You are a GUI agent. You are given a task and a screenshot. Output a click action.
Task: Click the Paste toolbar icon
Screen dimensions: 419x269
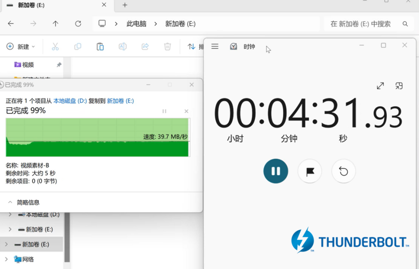[x=100, y=47]
